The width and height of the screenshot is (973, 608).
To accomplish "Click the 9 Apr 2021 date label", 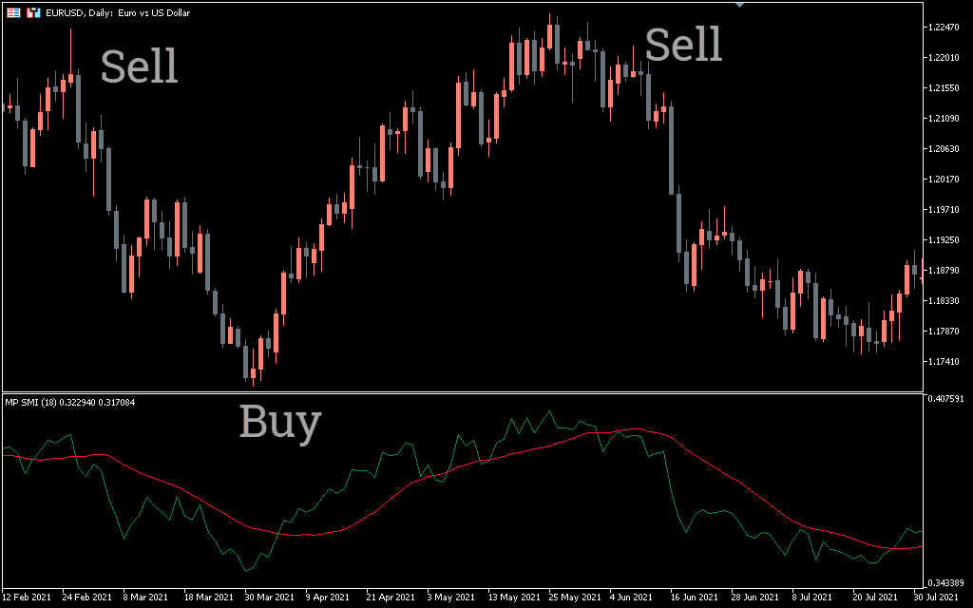I will tap(328, 598).
